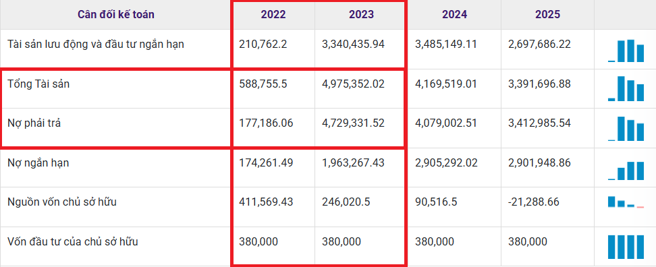Open the Tài sản lưu động sparkline chart
This screenshot has height=267, width=656.
click(x=626, y=51)
